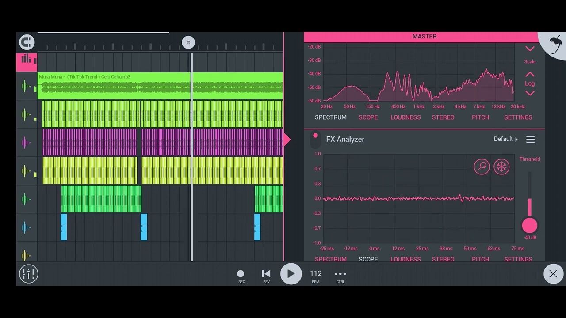Viewport: 566px width, 318px height.
Task: Click the Scale up chevron
Action: coord(530,49)
